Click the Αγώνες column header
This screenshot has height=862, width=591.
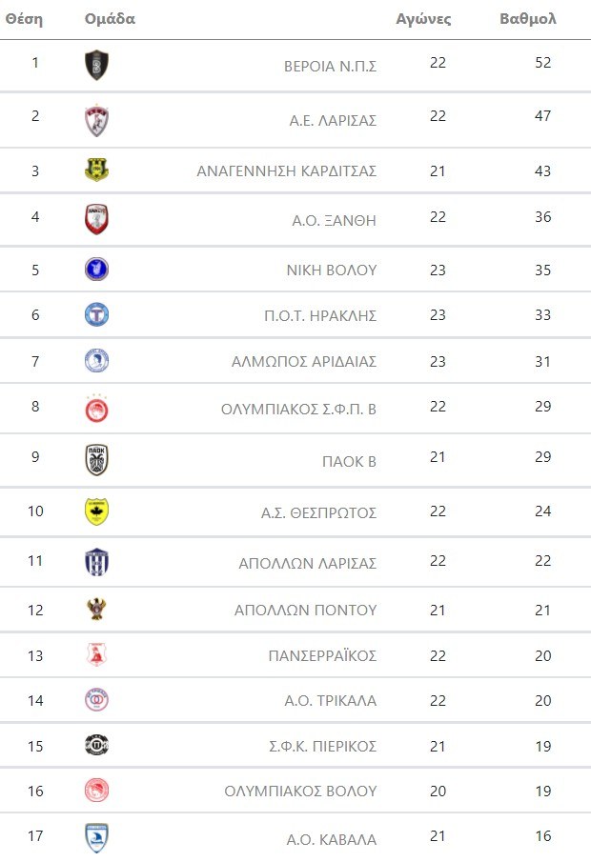click(423, 19)
